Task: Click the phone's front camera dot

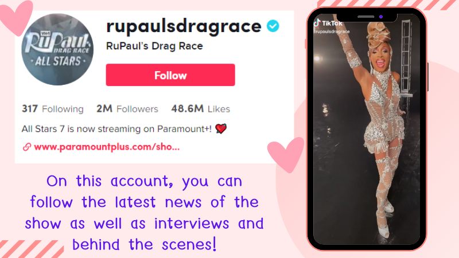Action: pos(381,17)
